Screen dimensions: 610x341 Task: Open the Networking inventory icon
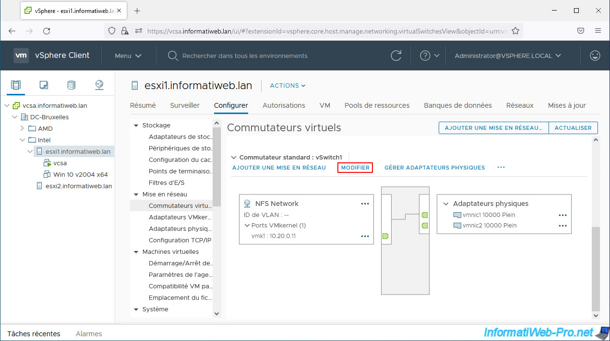(x=99, y=85)
